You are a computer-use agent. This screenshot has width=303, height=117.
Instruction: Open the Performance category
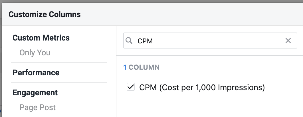pyautogui.click(x=36, y=73)
